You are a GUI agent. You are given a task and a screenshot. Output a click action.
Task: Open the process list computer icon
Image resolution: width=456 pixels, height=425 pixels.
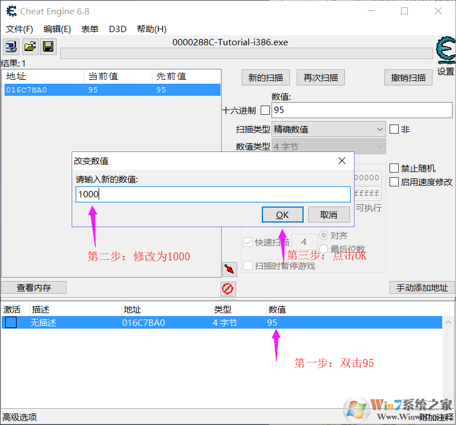coord(11,46)
